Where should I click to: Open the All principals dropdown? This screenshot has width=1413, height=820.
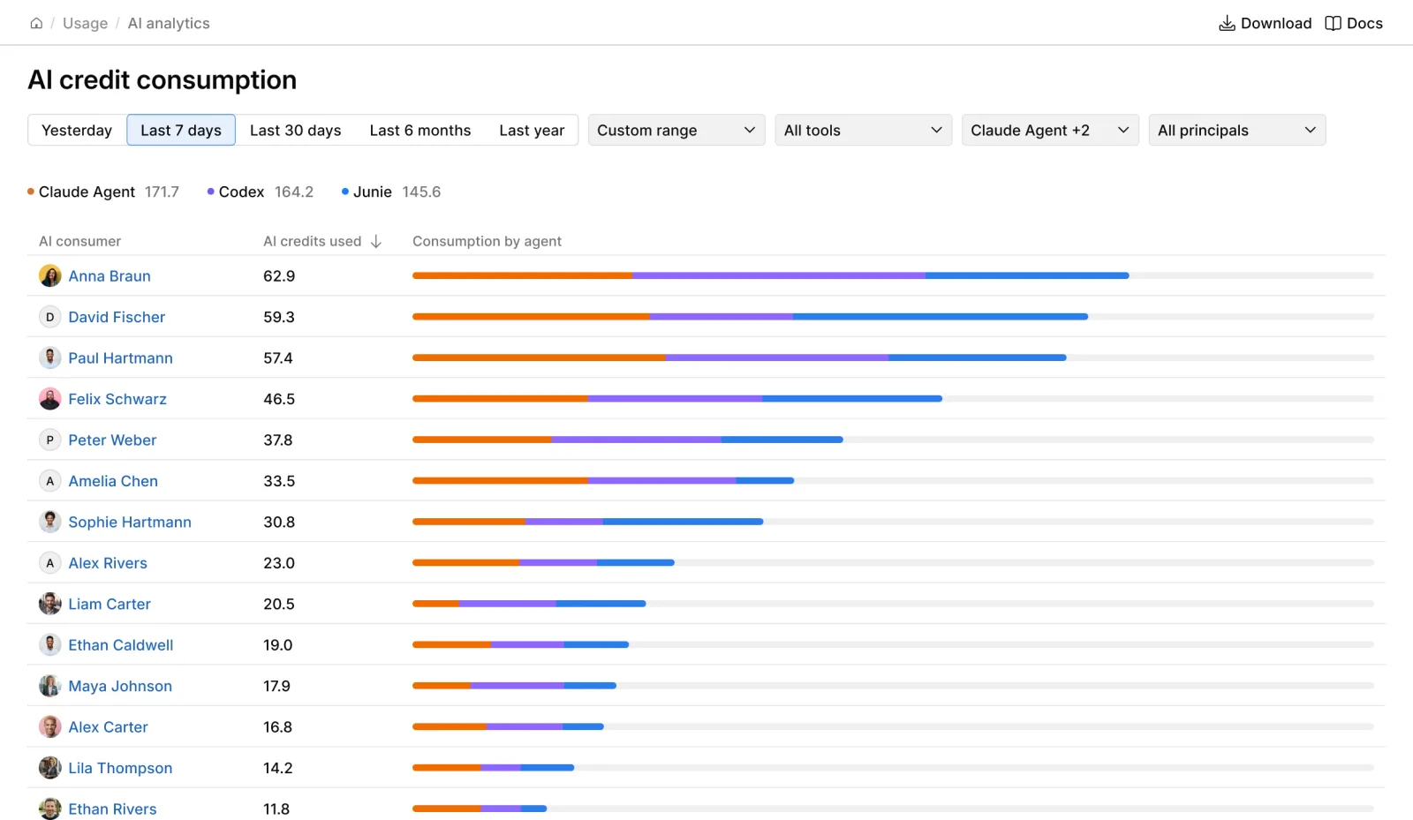click(1237, 131)
